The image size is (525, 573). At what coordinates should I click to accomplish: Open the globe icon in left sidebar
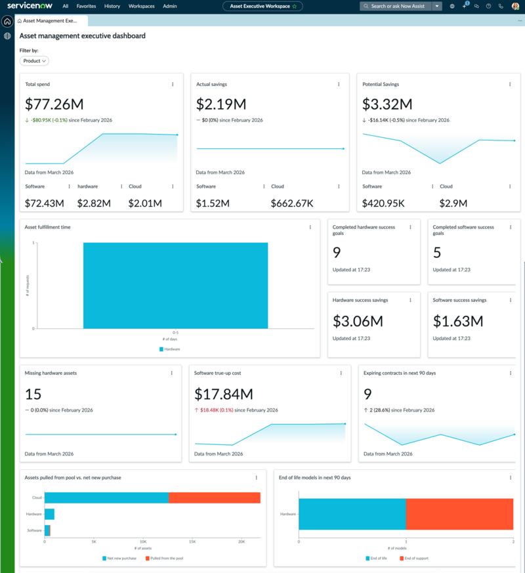pyautogui.click(x=7, y=36)
